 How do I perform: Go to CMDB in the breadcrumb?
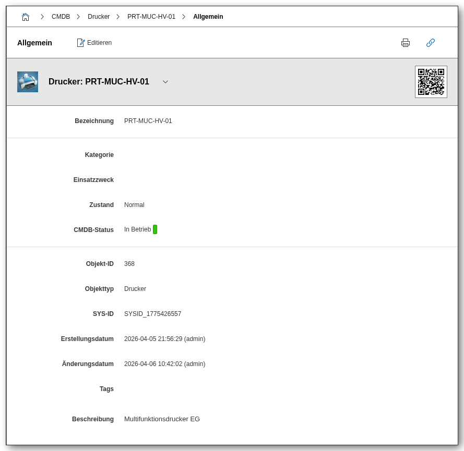[x=61, y=17]
